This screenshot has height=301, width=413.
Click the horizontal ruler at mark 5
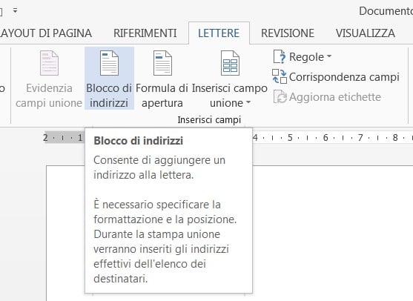pos(290,137)
